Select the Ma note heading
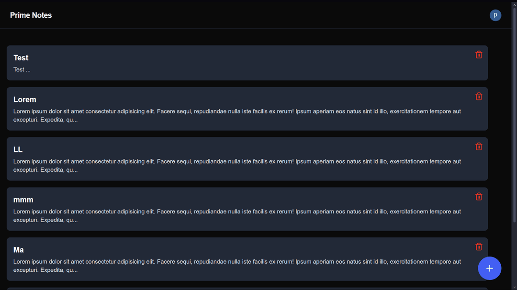 [19, 250]
